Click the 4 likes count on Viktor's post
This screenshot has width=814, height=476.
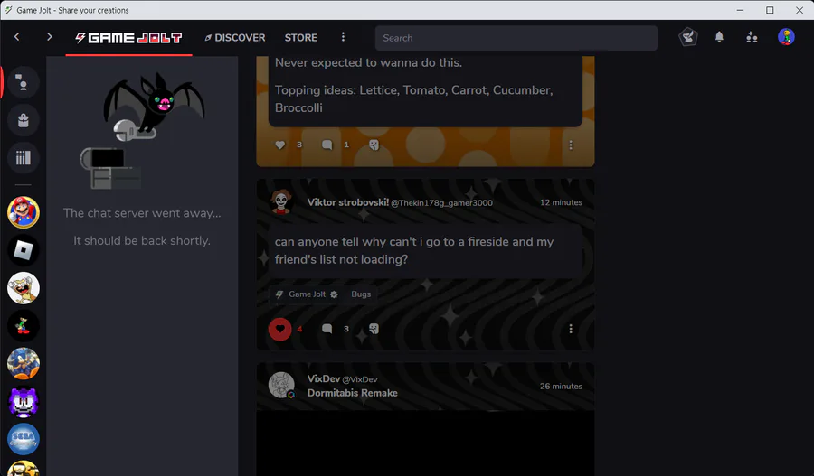[x=299, y=329]
